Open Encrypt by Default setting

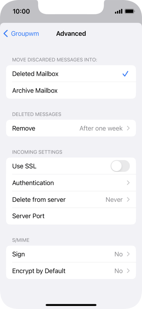(x=71, y=271)
